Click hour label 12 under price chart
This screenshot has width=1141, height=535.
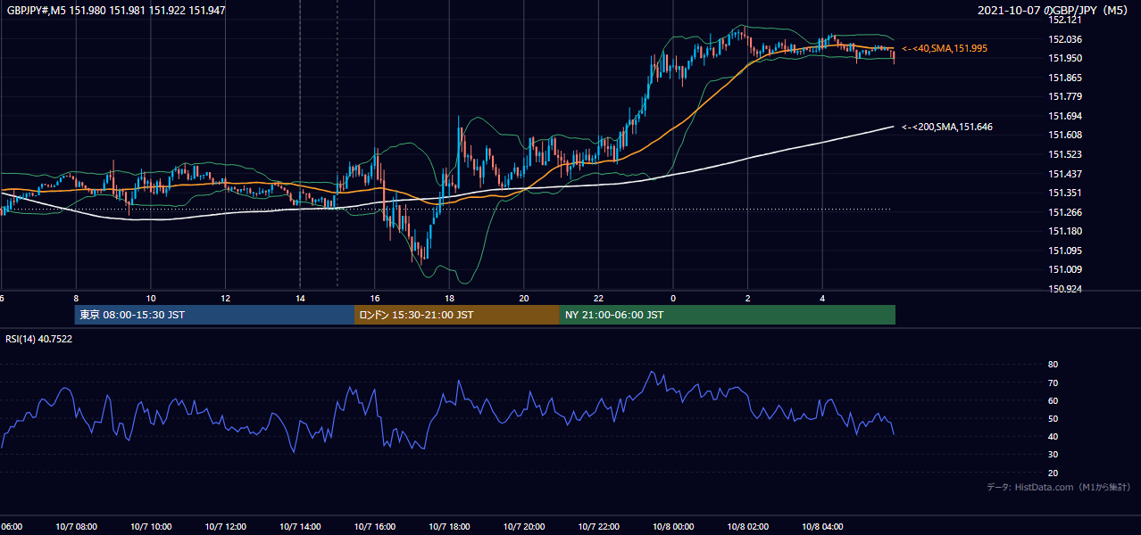(x=225, y=298)
